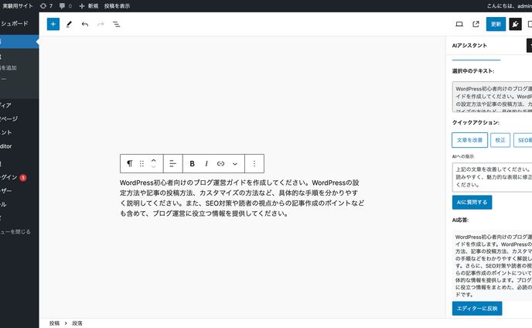This screenshot has height=328, width=532.
Task: Open the updates icon showing 7
Action: (x=46, y=5)
